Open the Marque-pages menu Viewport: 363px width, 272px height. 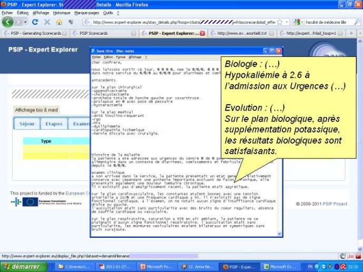coord(86,13)
